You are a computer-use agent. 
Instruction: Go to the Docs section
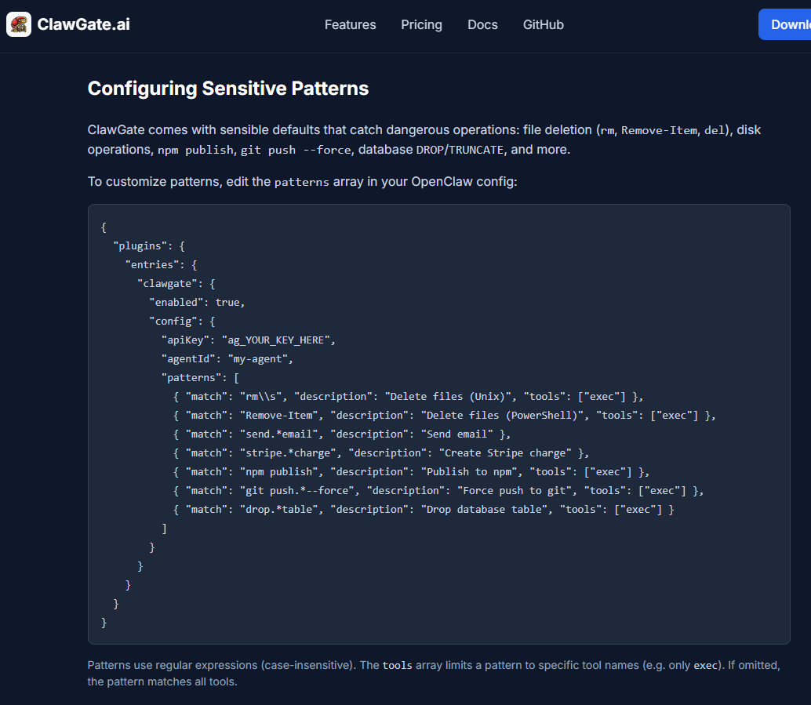(x=482, y=24)
